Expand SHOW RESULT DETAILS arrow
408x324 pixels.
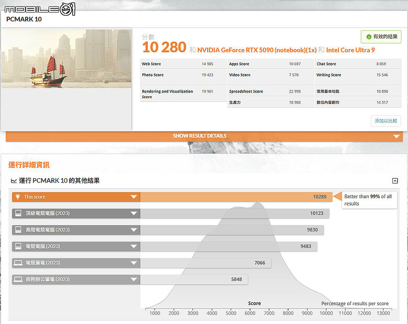tap(396, 136)
